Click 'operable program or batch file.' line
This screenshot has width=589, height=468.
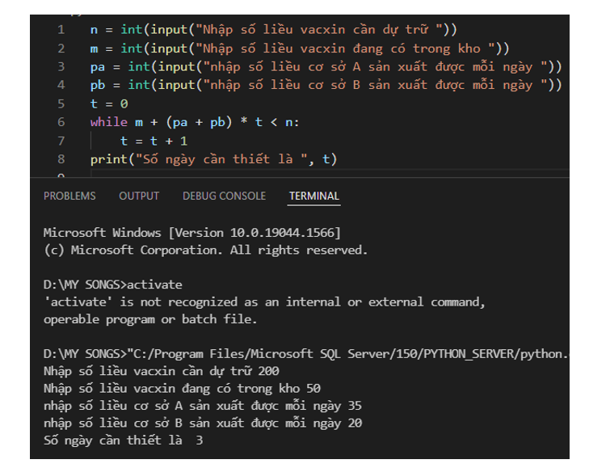[150, 319]
